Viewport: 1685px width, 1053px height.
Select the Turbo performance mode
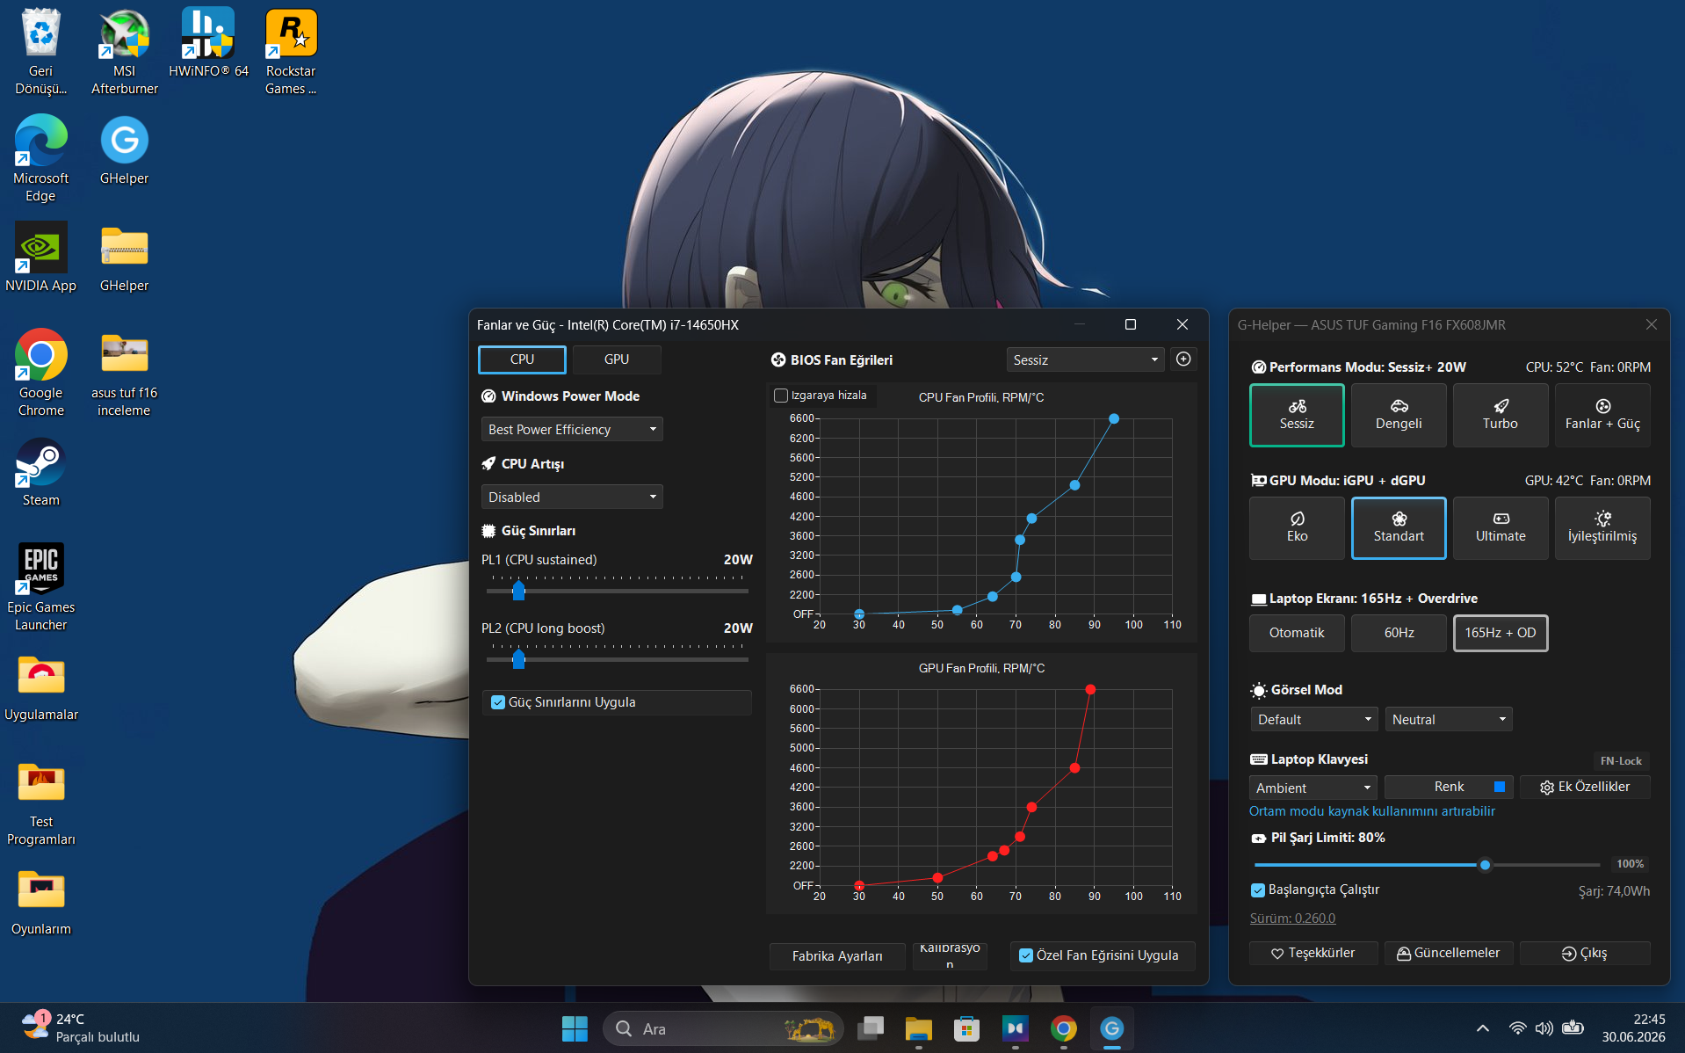[1501, 415]
